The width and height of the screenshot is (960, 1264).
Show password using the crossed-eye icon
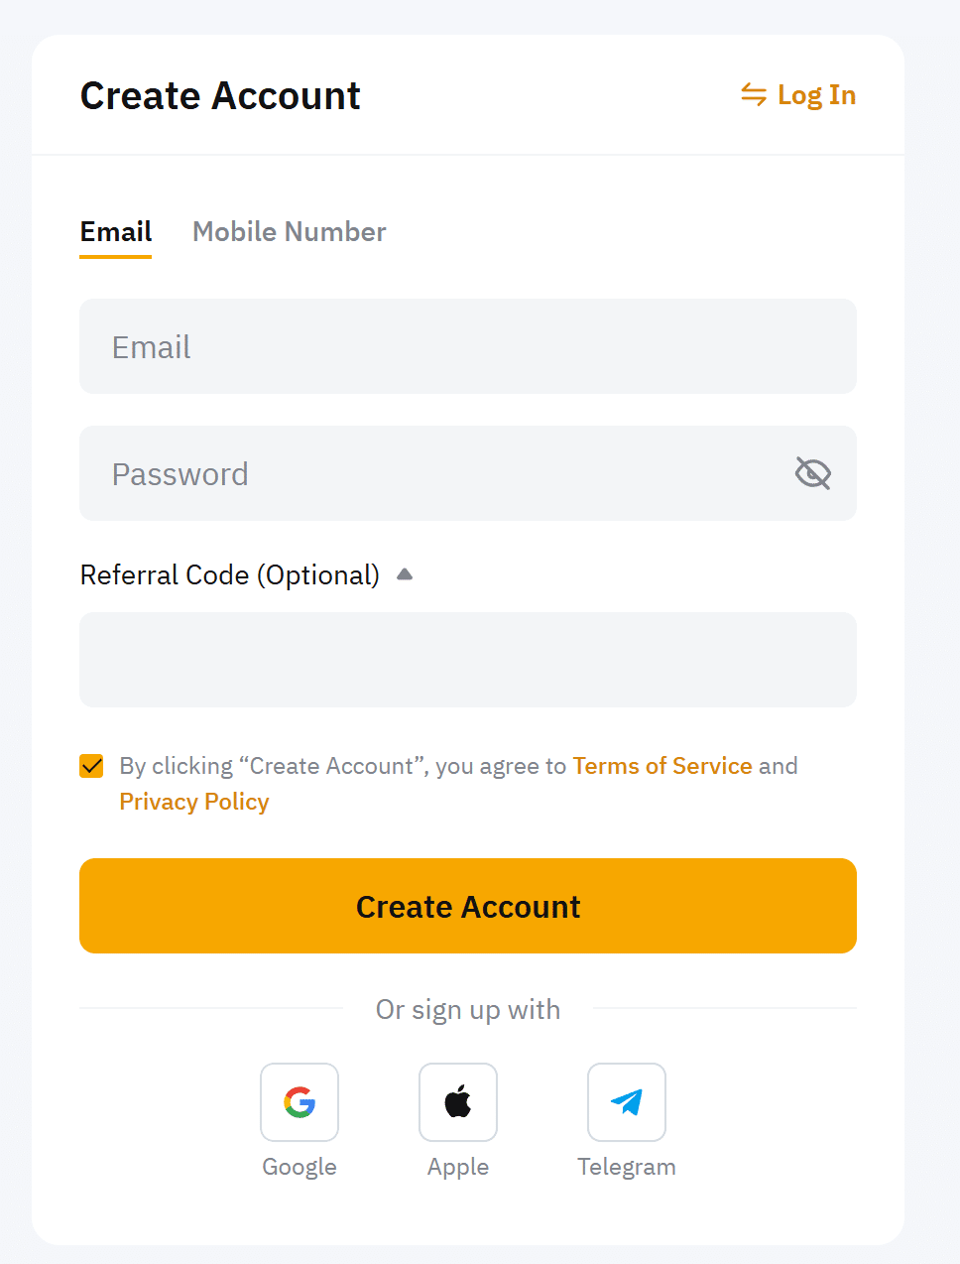pos(813,473)
